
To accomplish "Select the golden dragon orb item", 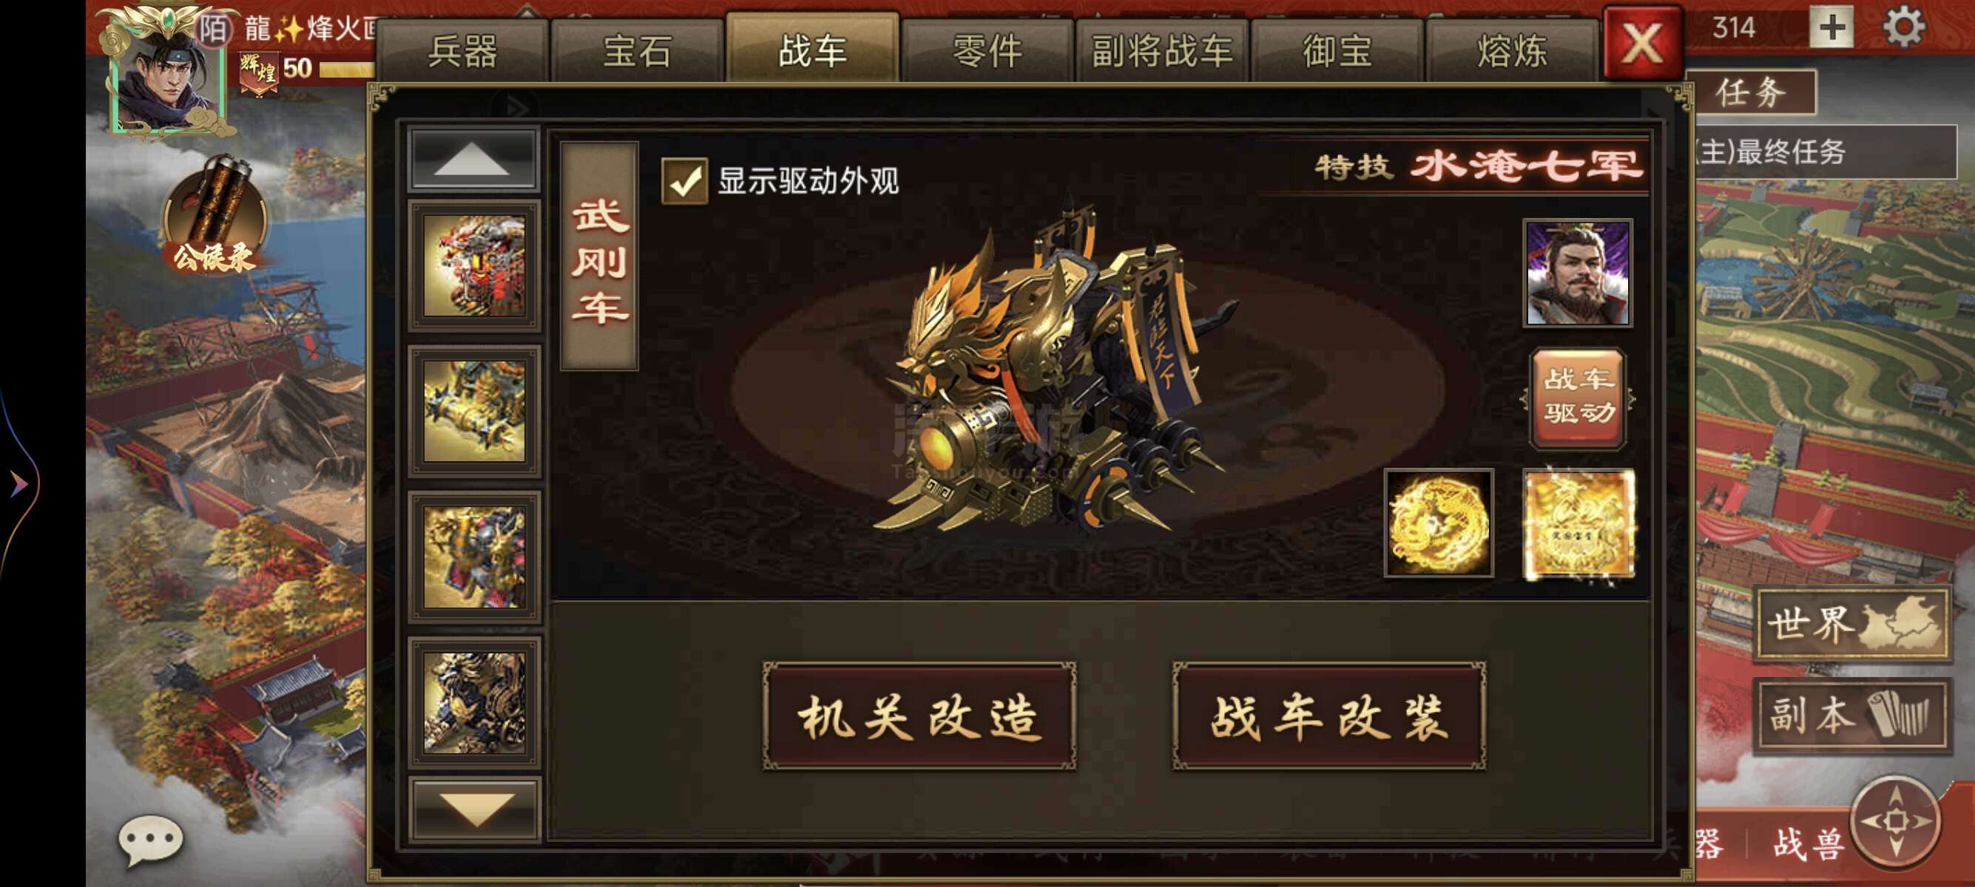I will [1439, 523].
